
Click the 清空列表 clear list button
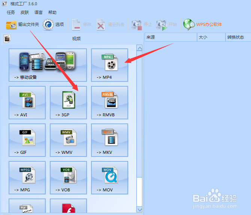[x=111, y=24]
